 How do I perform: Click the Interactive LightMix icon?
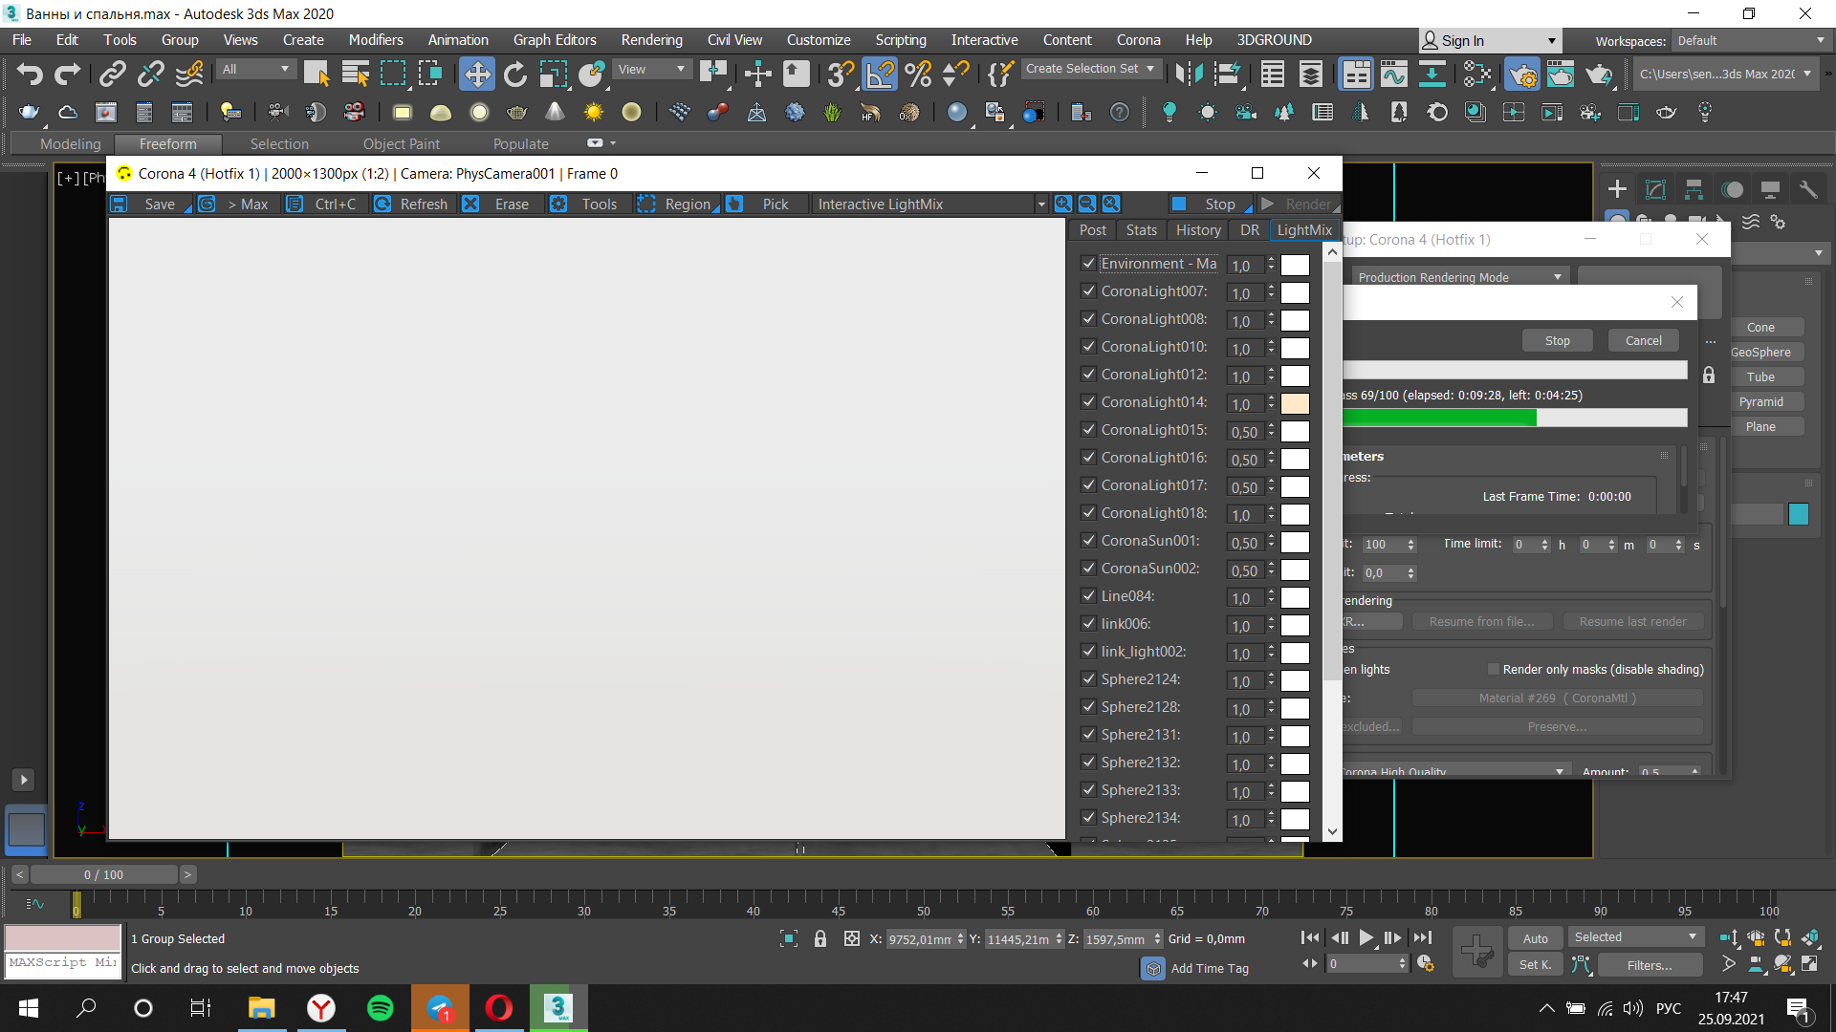(879, 204)
